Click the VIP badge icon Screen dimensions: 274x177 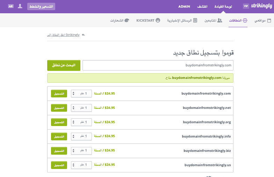pyautogui.click(x=246, y=6)
